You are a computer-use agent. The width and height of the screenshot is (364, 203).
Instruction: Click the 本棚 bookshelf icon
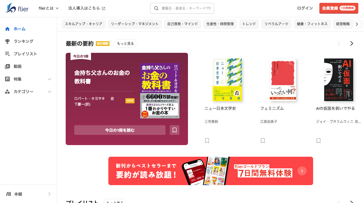coord(9,194)
